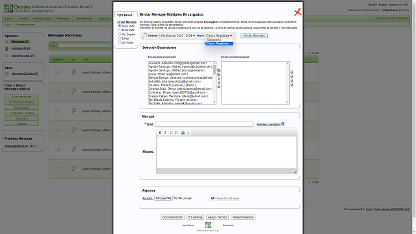This screenshot has height=234, width=416.
Task: Select the E-mail radio button
Action: [x=120, y=38]
